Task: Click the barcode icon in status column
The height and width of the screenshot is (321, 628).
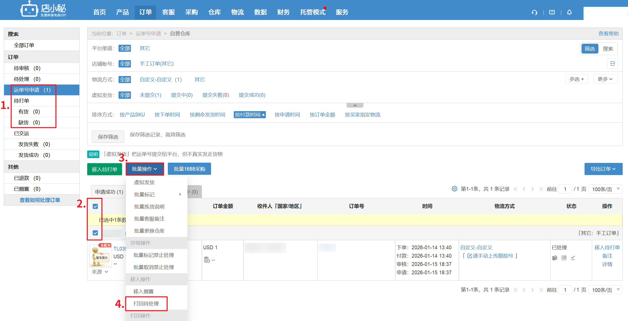Action: click(x=564, y=258)
